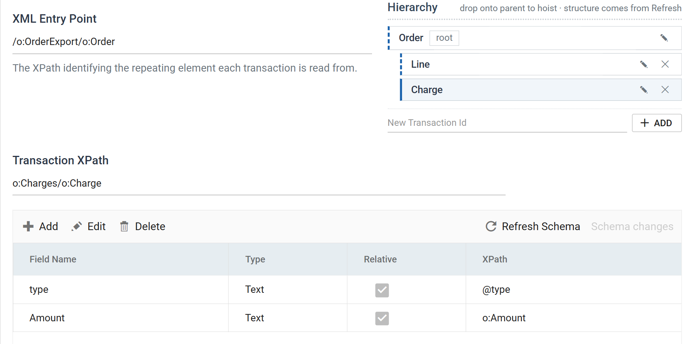Select the Order root node in Hierarchy

click(x=535, y=38)
